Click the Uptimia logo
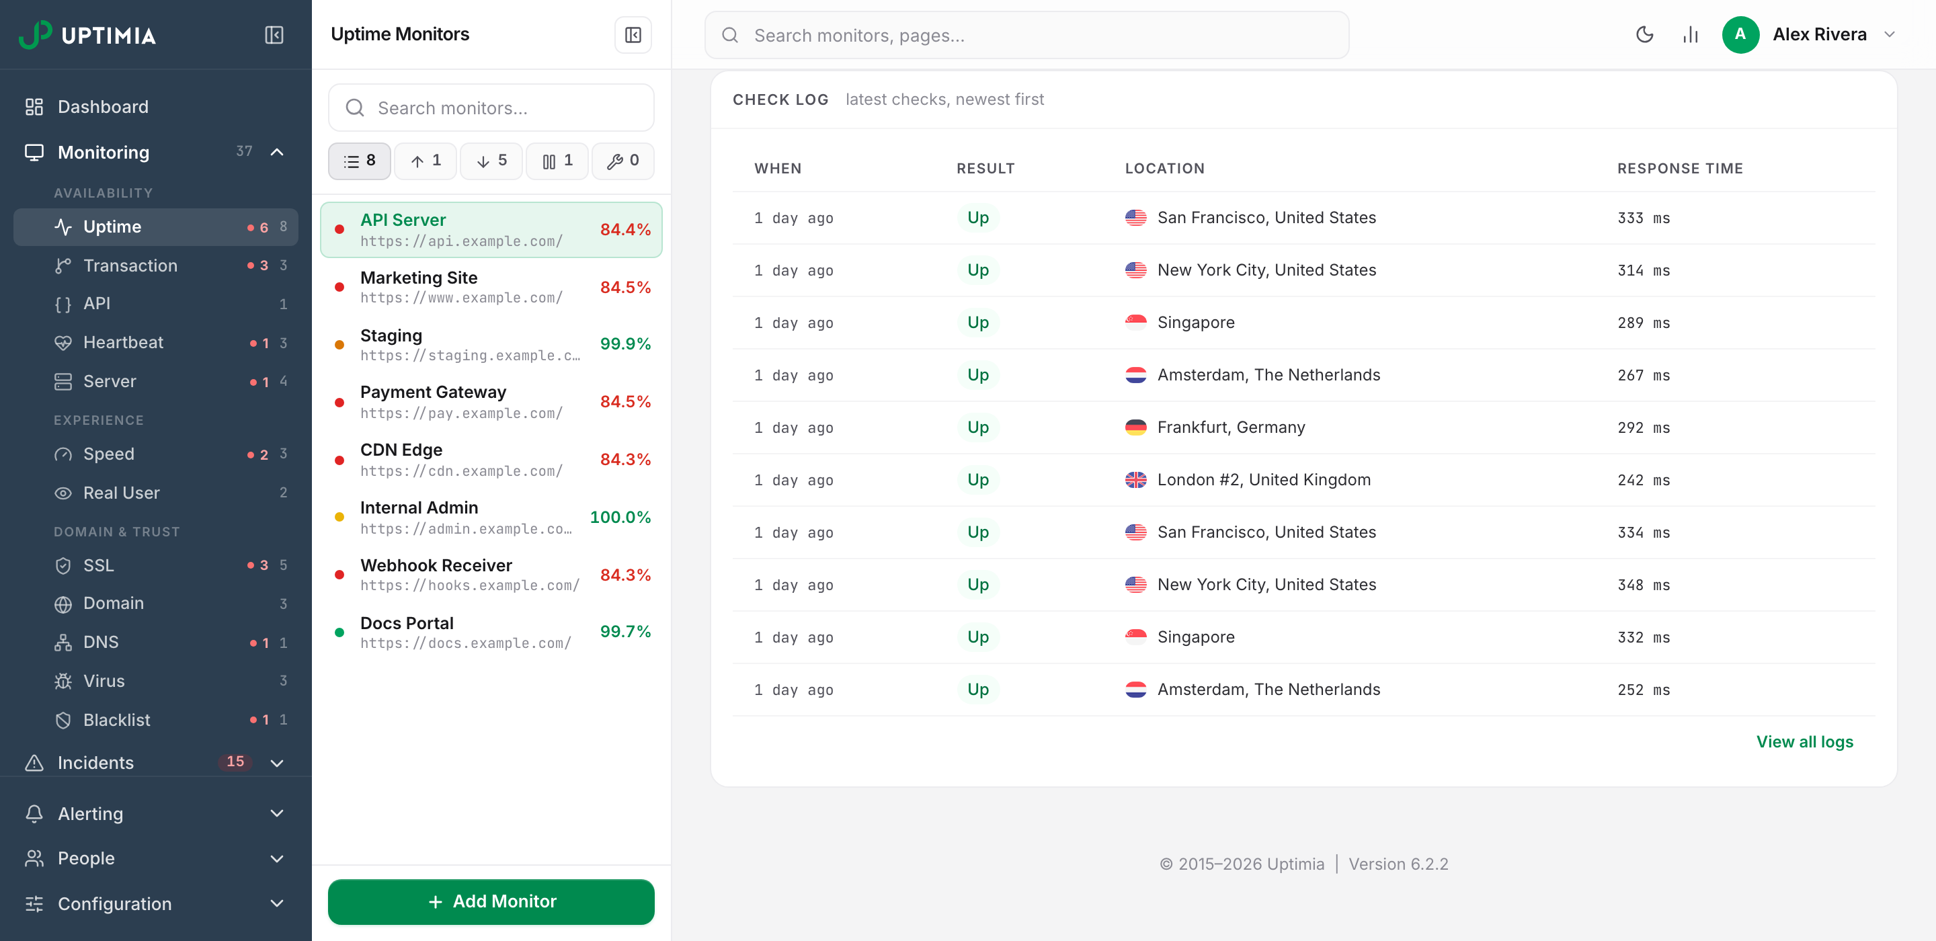The height and width of the screenshot is (941, 1936). pos(87,34)
